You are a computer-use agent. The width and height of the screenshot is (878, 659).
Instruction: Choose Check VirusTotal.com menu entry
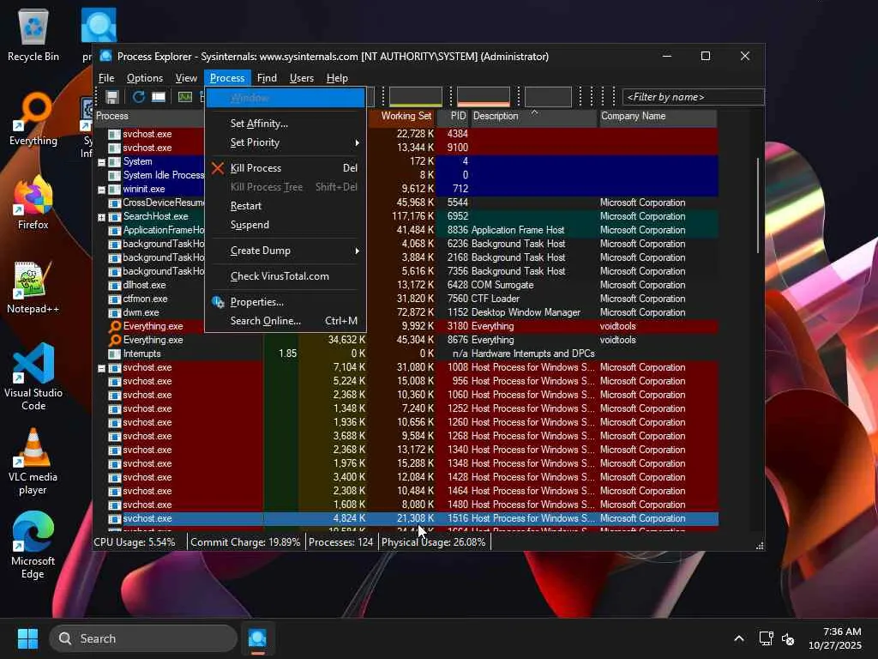286,276
